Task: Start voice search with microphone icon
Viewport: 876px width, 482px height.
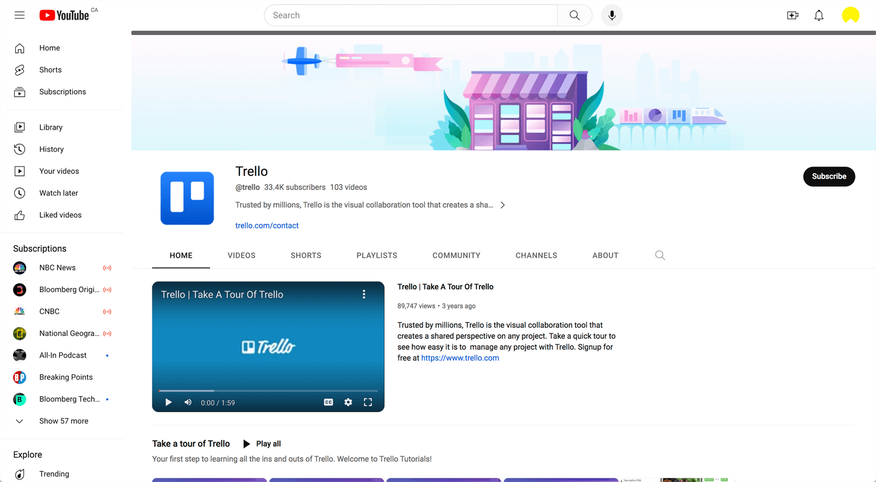Action: (x=612, y=15)
